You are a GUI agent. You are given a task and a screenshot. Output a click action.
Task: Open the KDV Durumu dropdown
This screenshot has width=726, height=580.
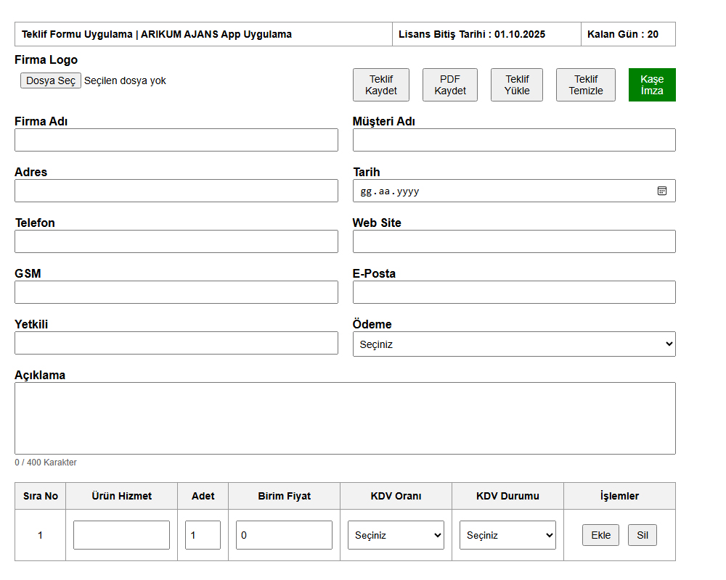click(x=507, y=535)
